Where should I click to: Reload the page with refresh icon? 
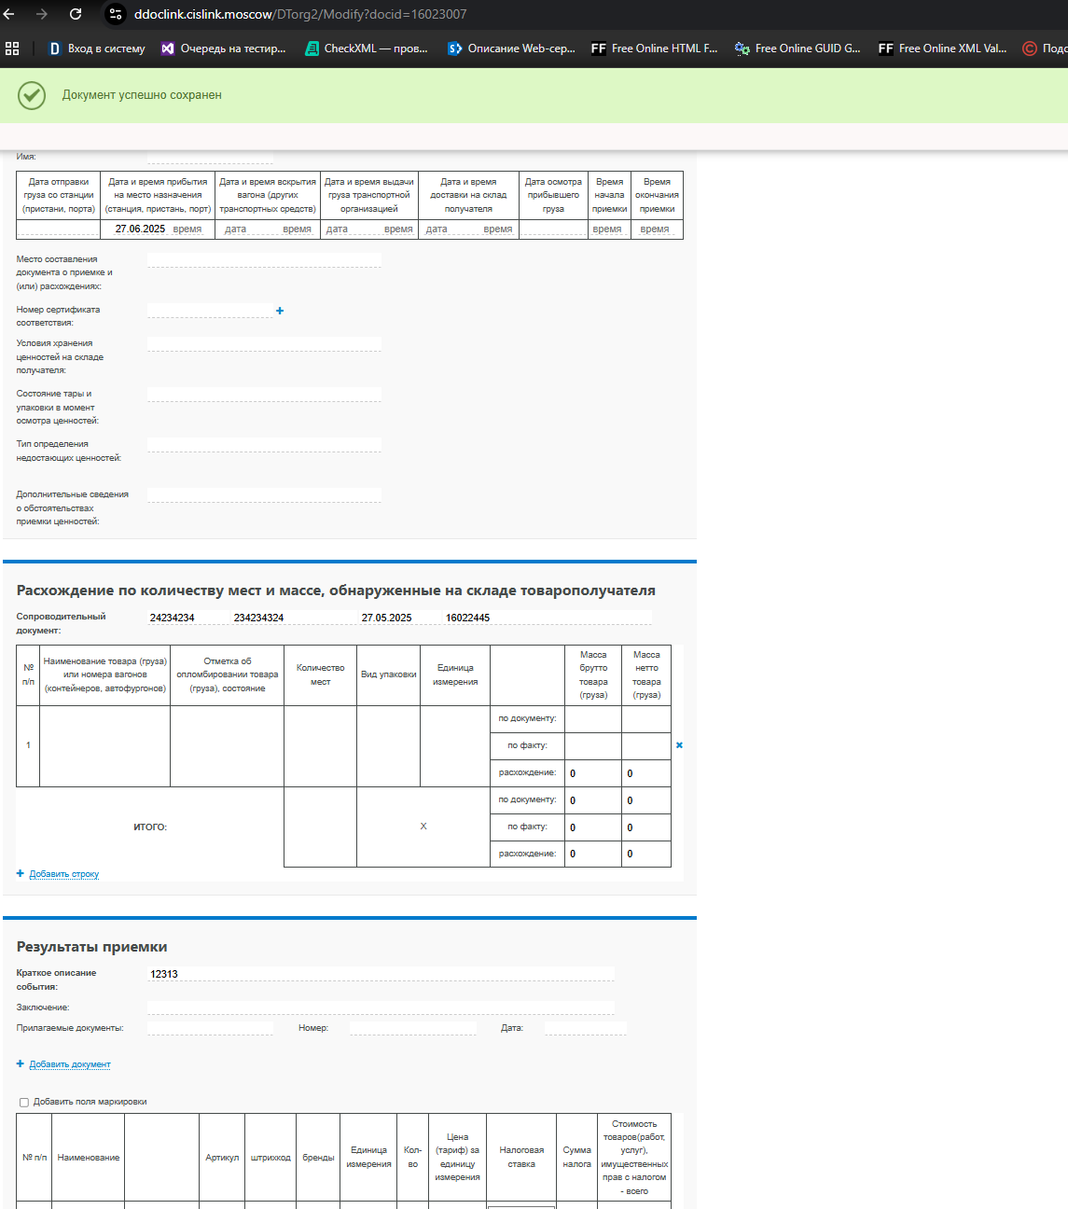click(76, 14)
